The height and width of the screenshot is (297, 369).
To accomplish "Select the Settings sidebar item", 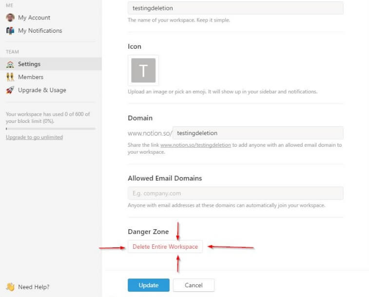I will (51, 64).
